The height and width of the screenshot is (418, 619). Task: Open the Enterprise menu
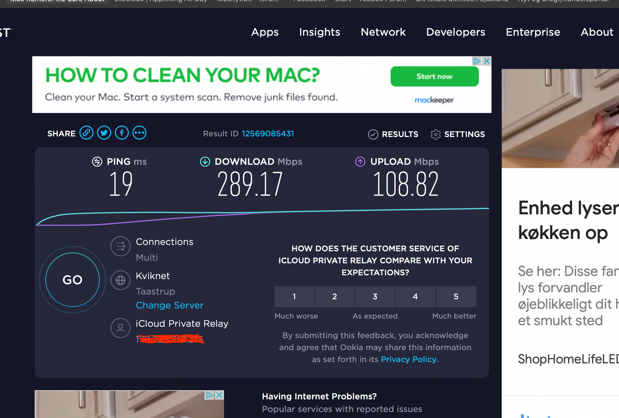tap(533, 32)
